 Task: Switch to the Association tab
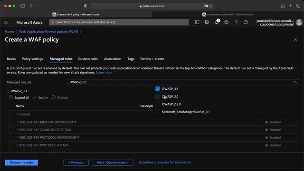click(113, 59)
